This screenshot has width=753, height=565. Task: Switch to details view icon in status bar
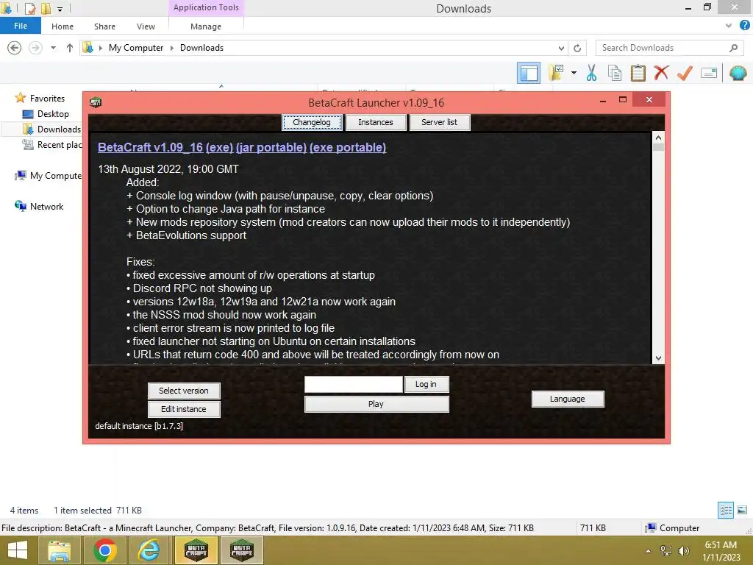[726, 511]
